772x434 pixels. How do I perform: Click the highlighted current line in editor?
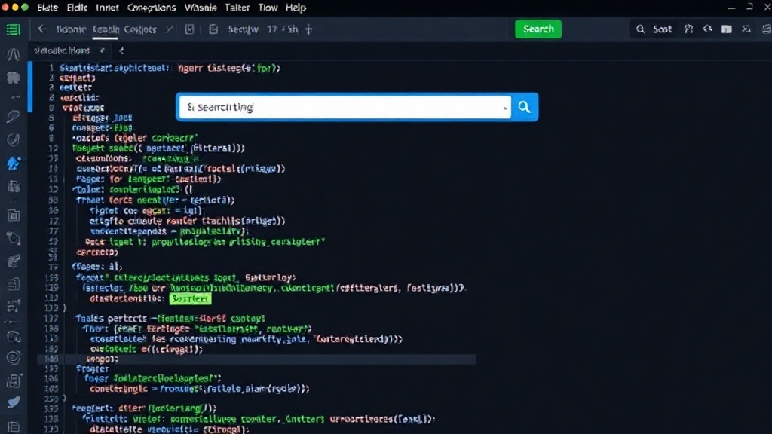256,359
